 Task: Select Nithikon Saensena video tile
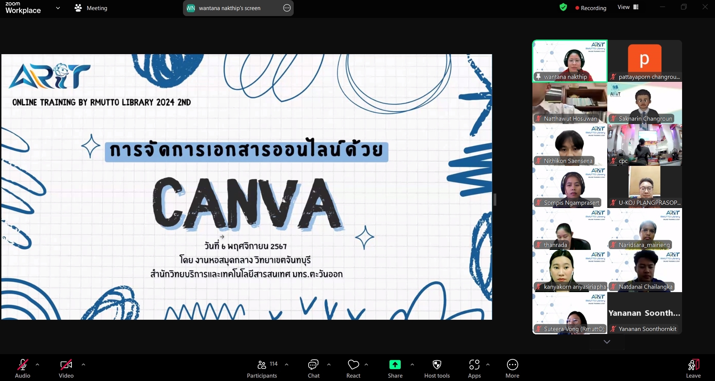pos(570,145)
